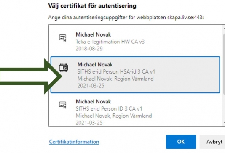The height and width of the screenshot is (153, 225).
Task: Click the scroll down arrow of certificate list
Action: pyautogui.click(x=224, y=123)
